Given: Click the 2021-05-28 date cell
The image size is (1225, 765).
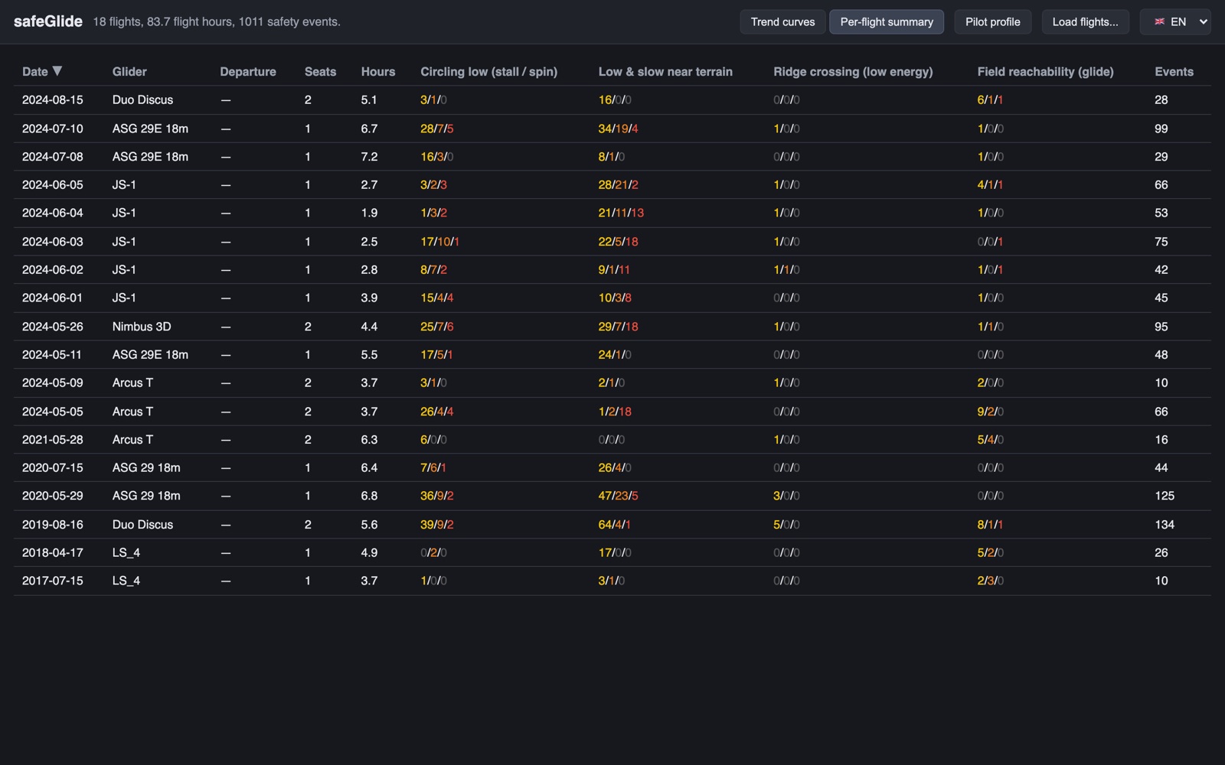Looking at the screenshot, I should (52, 439).
